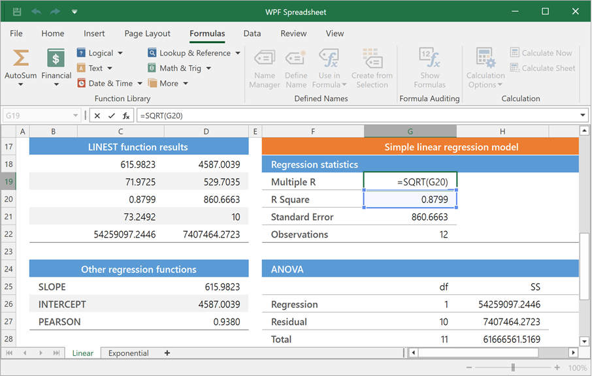Open the Review ribbon menu
Screen dimensions: 592x376
point(293,33)
